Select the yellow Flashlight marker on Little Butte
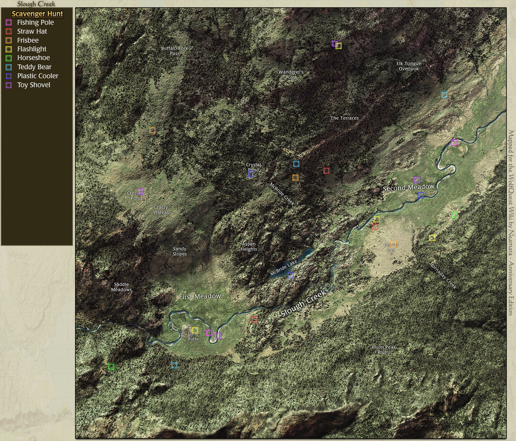The width and height of the screenshot is (516, 441). point(195,330)
